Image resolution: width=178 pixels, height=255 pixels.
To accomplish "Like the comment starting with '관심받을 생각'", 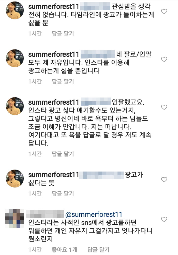I will (165, 11).
